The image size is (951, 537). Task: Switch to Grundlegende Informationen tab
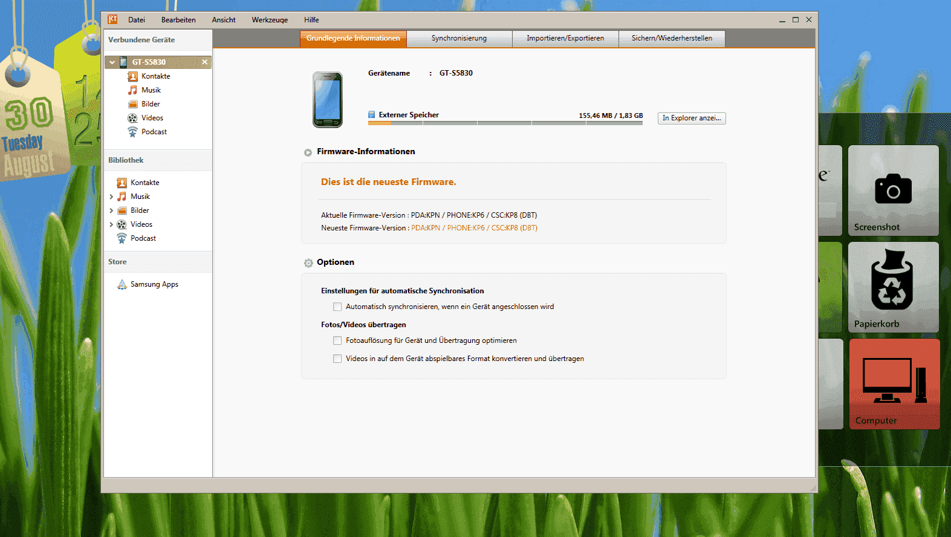353,38
